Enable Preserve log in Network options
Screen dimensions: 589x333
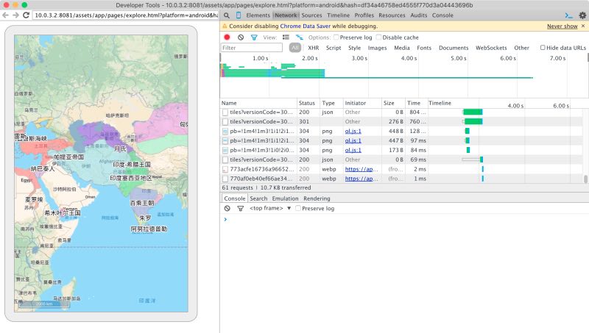pyautogui.click(x=337, y=37)
